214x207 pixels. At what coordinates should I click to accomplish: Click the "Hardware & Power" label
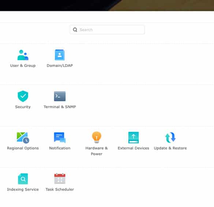pyautogui.click(x=97, y=151)
